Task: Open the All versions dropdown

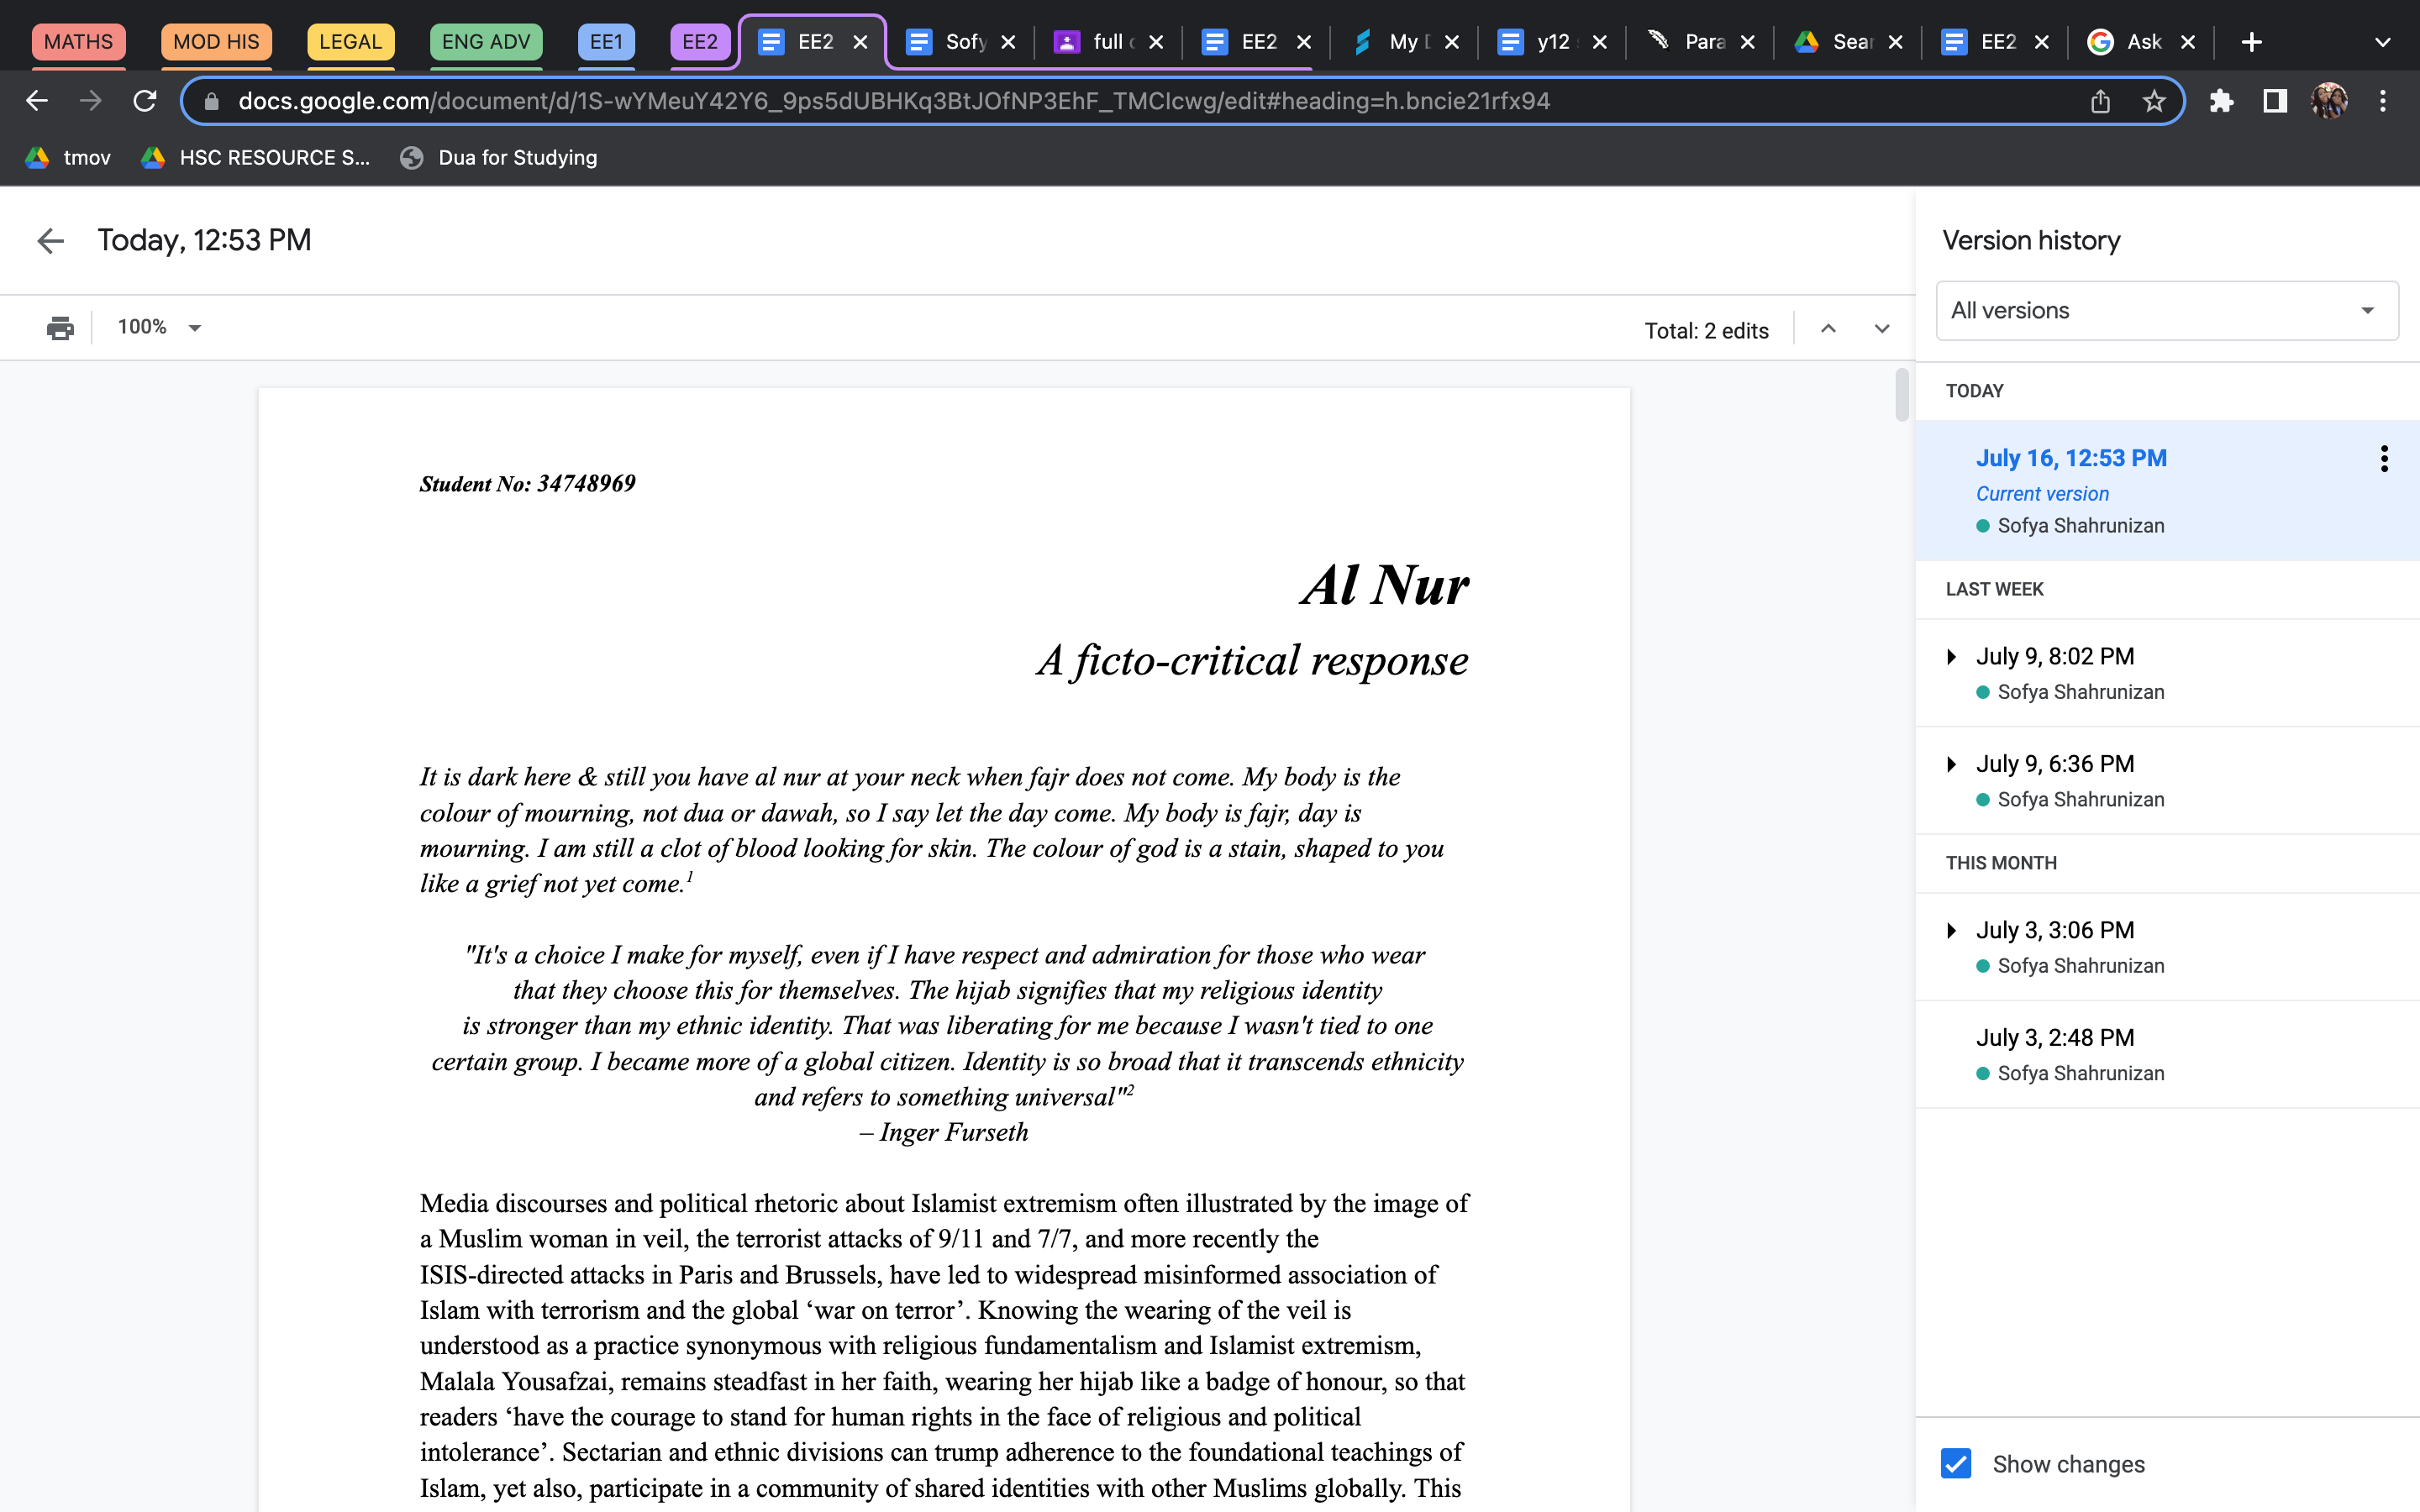Action: coord(2166,311)
